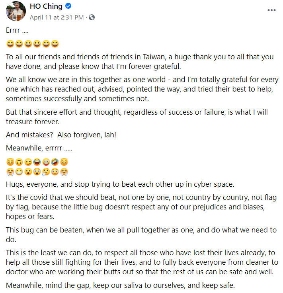
Task: Click the open-mouth surprised emoji
Action: (28, 172)
